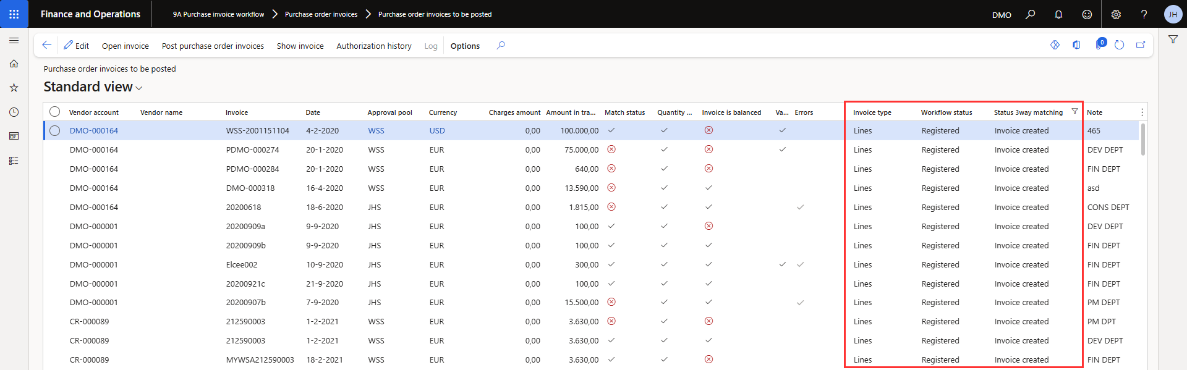Image resolution: width=1187 pixels, height=370 pixels.
Task: Select the row checkbox for WSS-2001151104
Action: click(55, 130)
